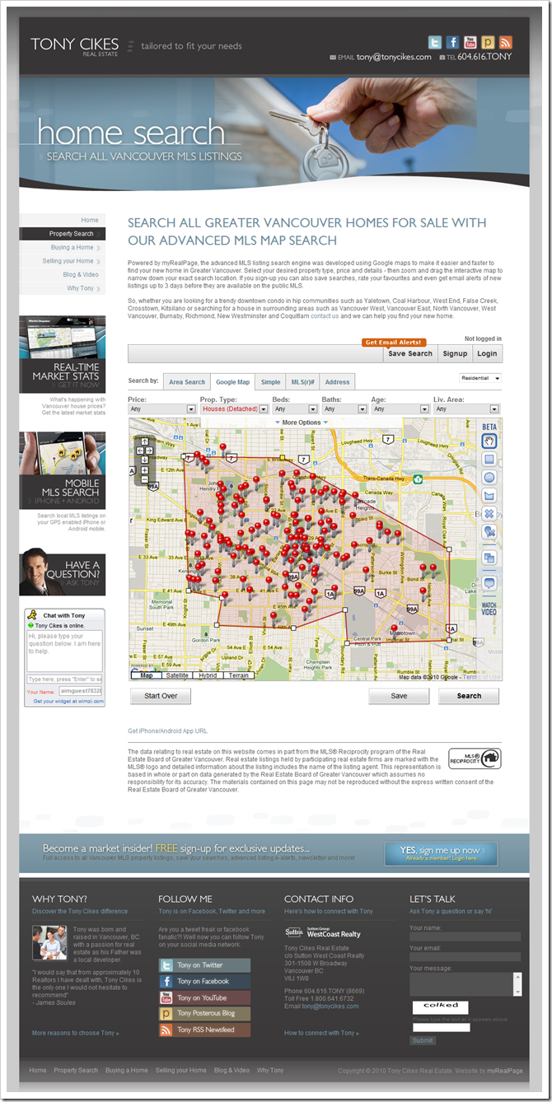Click the Save button below the map
552x1102 pixels.
[399, 696]
